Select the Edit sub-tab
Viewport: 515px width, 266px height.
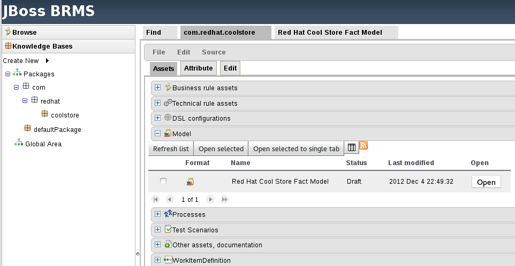pyautogui.click(x=230, y=68)
